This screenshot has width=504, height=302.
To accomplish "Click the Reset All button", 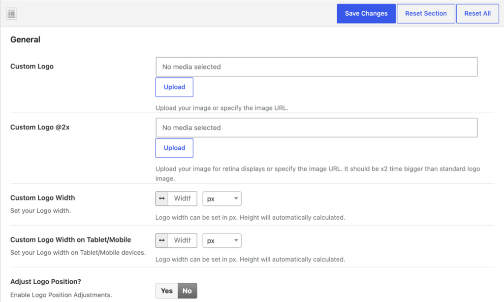I will [477, 13].
